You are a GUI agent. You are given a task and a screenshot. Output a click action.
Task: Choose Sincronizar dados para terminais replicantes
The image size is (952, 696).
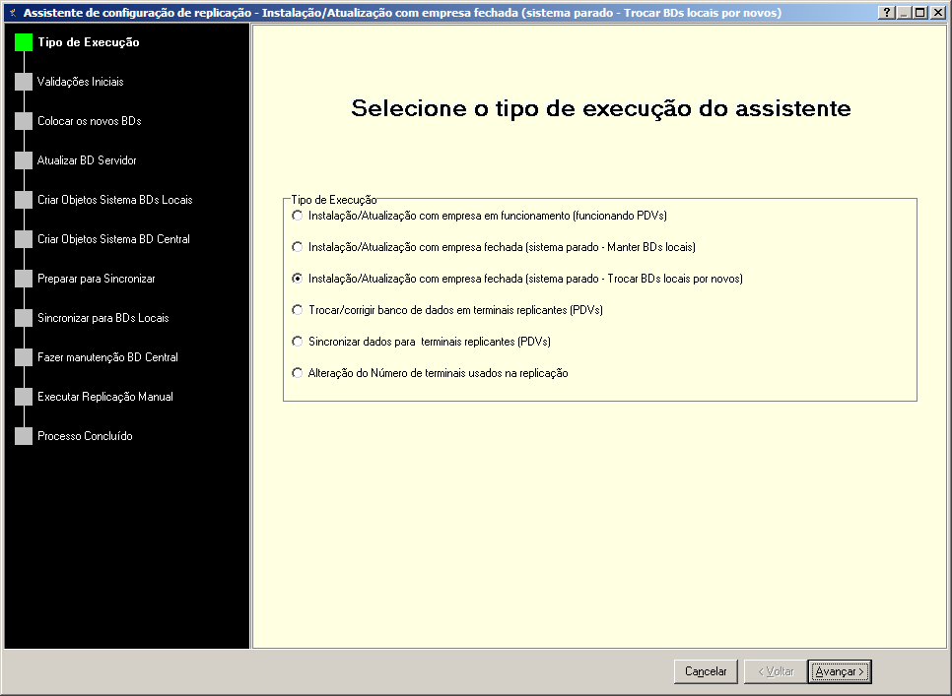[298, 342]
